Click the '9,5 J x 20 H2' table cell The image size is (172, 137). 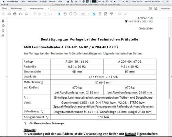(x=130, y=67)
